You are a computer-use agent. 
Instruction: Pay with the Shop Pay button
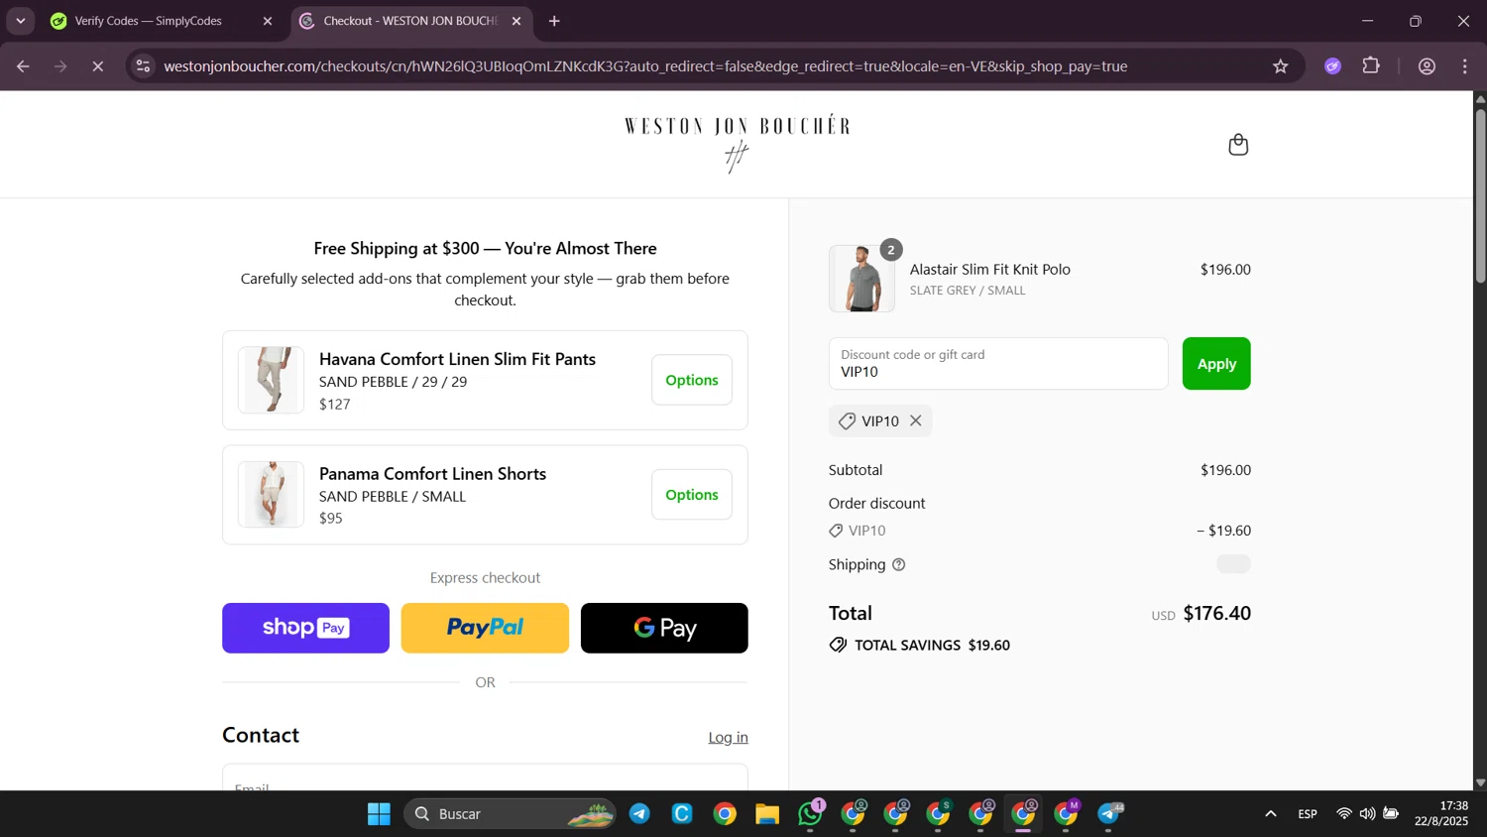coord(305,628)
